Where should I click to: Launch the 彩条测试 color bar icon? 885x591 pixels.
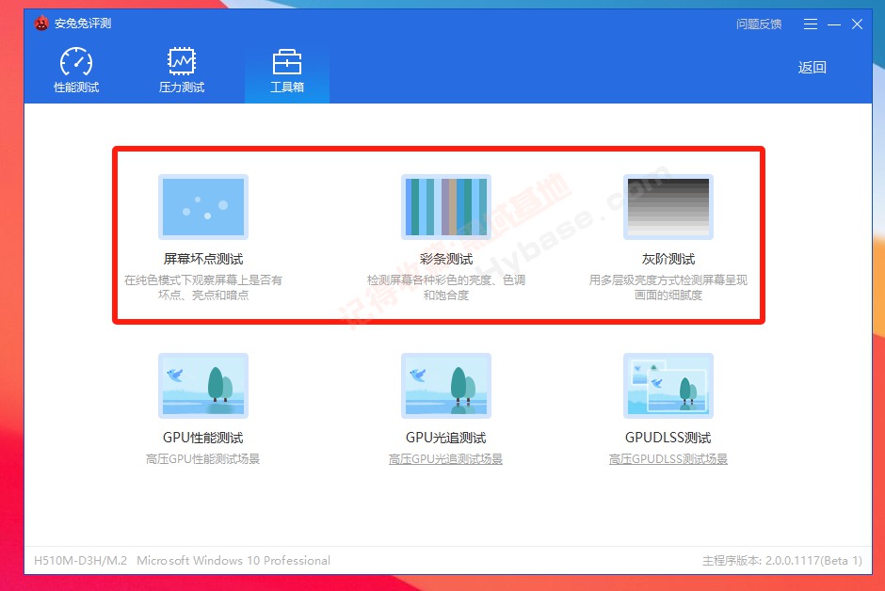[x=446, y=207]
